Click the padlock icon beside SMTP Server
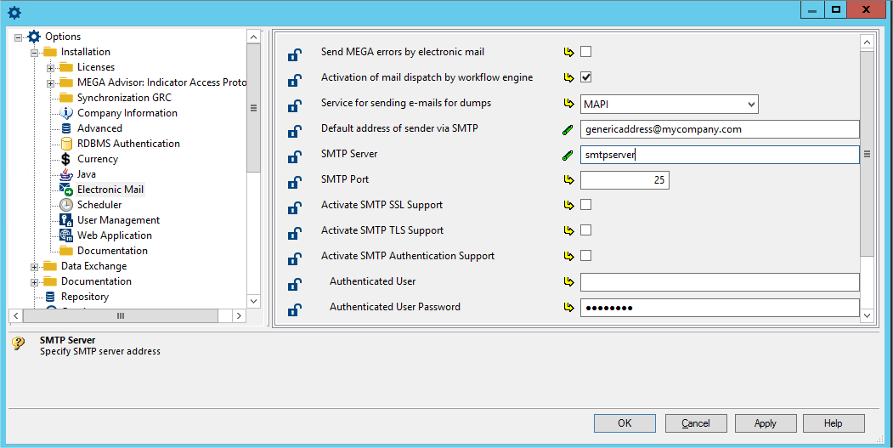Image resolution: width=893 pixels, height=448 pixels. pyautogui.click(x=294, y=157)
